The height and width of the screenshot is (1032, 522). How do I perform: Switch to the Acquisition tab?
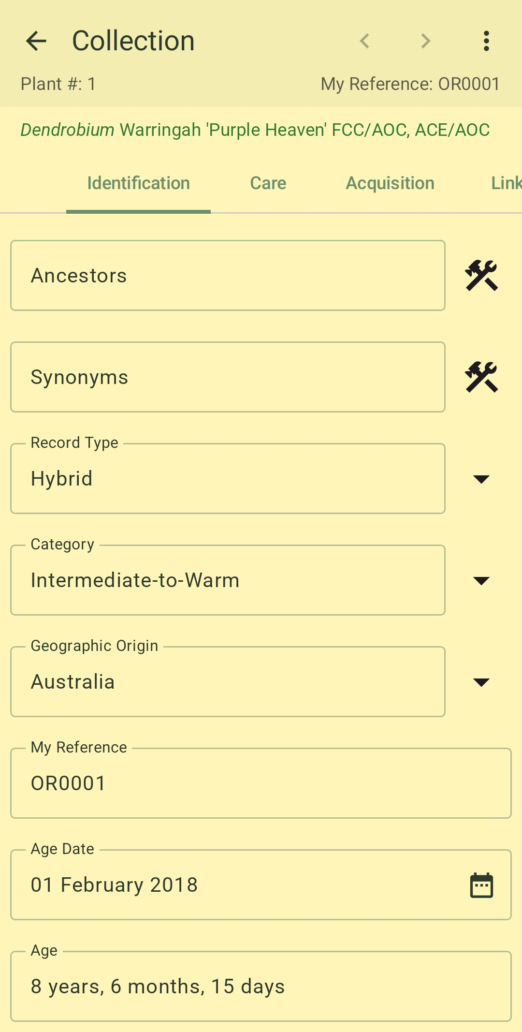tap(390, 183)
